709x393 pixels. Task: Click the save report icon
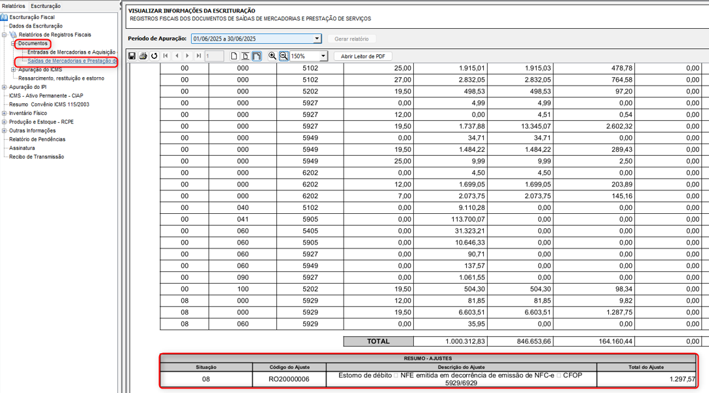click(x=132, y=56)
